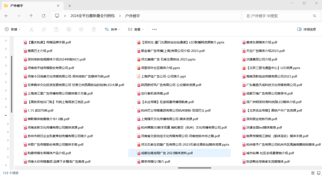Select file 河南今日消费文化传媒有限公司-郑州地铁广告媒体刊例.pdf
322x176 pixels.
coord(66,76)
